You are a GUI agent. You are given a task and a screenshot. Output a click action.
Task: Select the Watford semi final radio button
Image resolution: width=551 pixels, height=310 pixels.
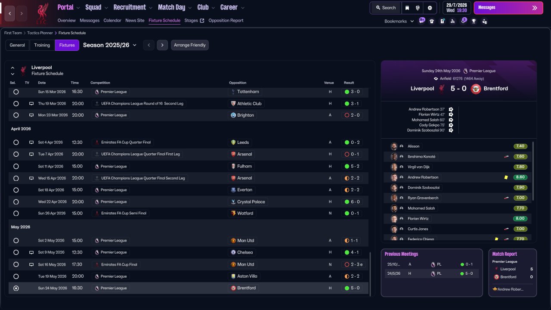click(16, 214)
